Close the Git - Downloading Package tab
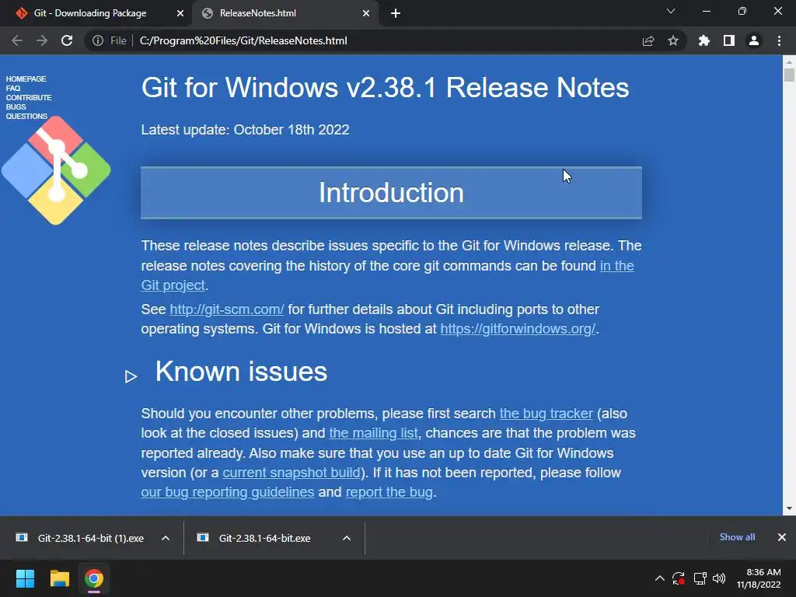796x597 pixels. (180, 13)
